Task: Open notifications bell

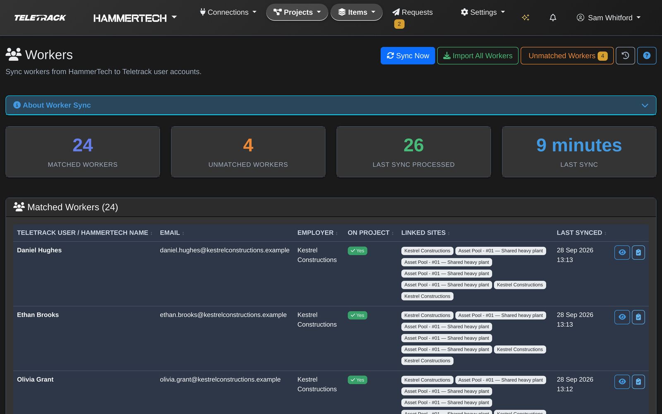Action: tap(553, 18)
